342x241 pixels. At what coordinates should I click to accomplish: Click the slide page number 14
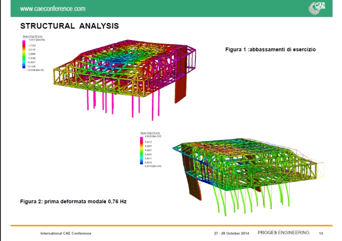pyautogui.click(x=321, y=233)
